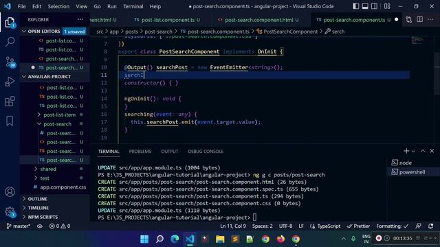Open the Go menu

(x=97, y=6)
